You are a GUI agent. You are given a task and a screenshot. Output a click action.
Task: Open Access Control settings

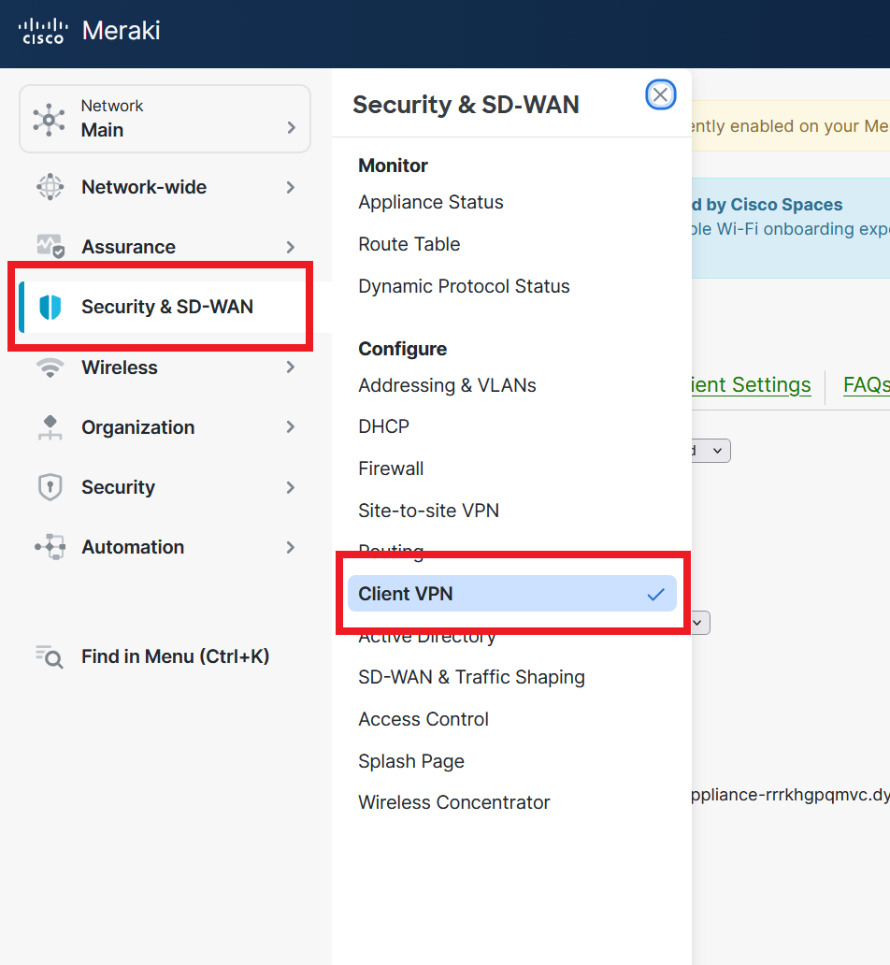(x=423, y=719)
